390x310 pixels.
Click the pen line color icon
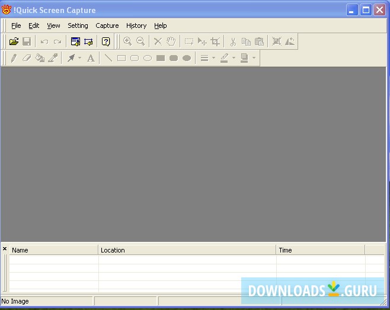pos(225,58)
